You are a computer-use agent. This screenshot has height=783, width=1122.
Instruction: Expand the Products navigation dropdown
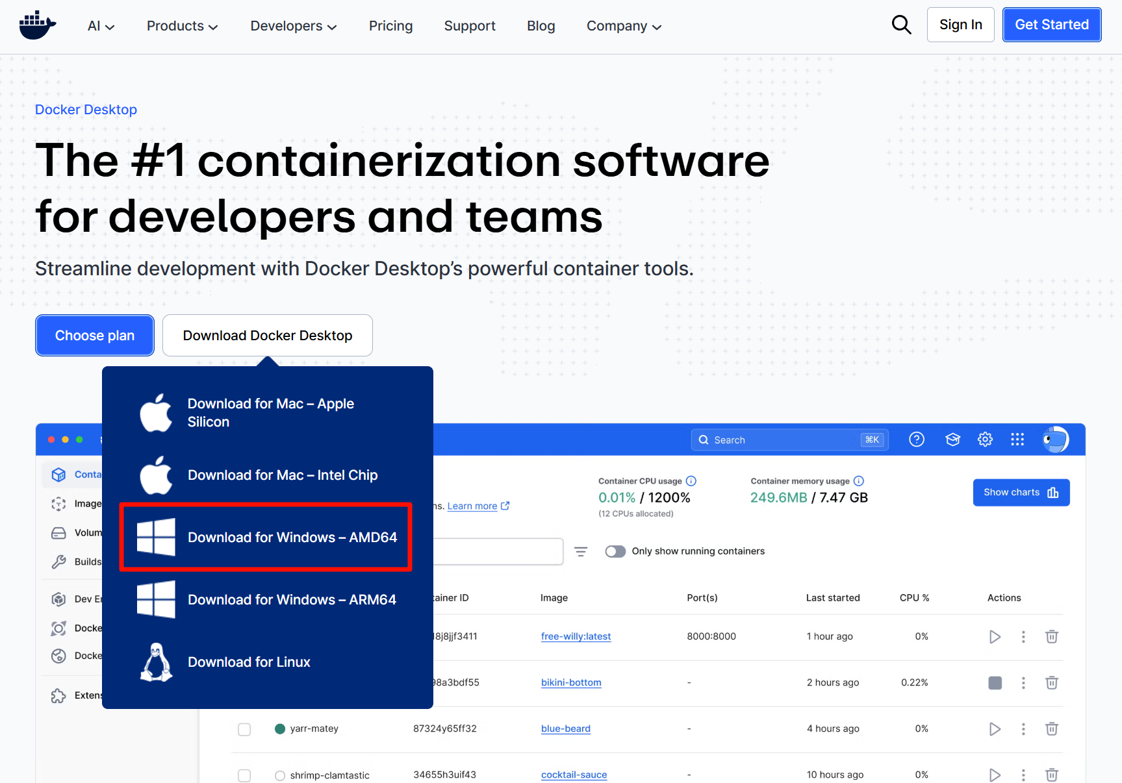tap(182, 26)
